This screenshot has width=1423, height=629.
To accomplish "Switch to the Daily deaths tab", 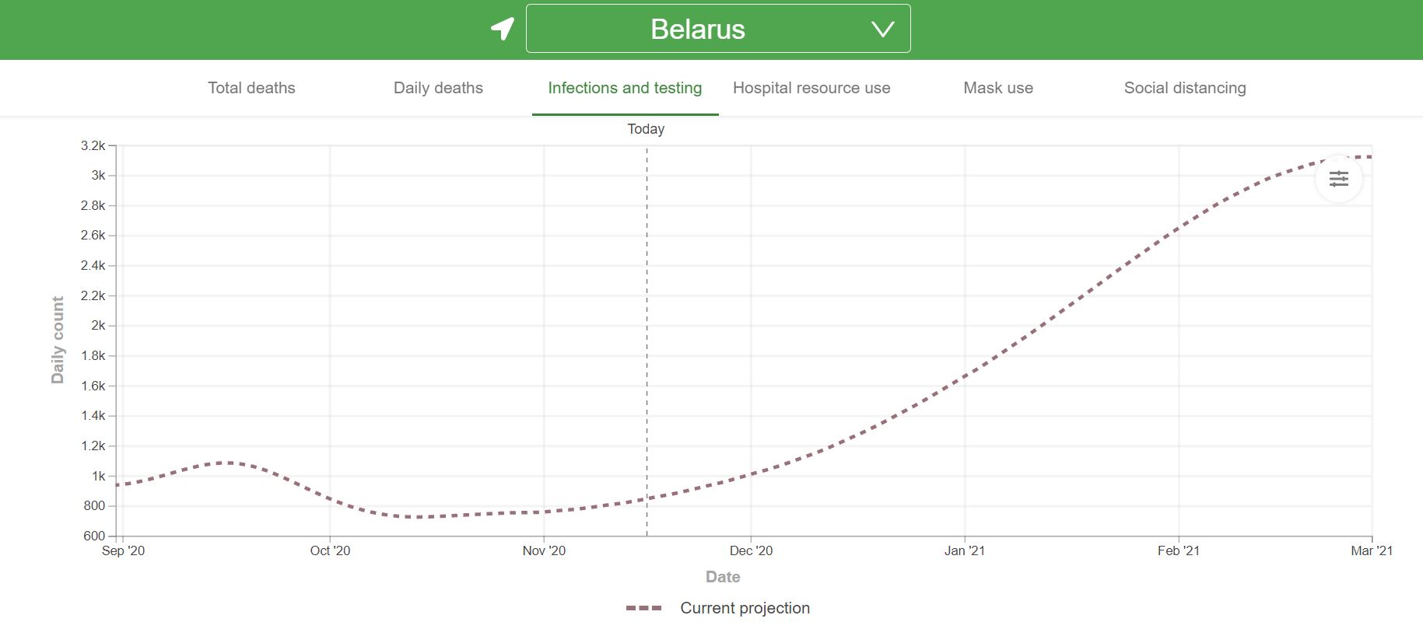I will click(438, 88).
